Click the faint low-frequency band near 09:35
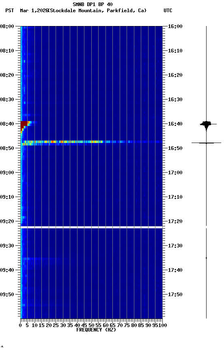This screenshot has height=351, width=224. tap(41, 259)
